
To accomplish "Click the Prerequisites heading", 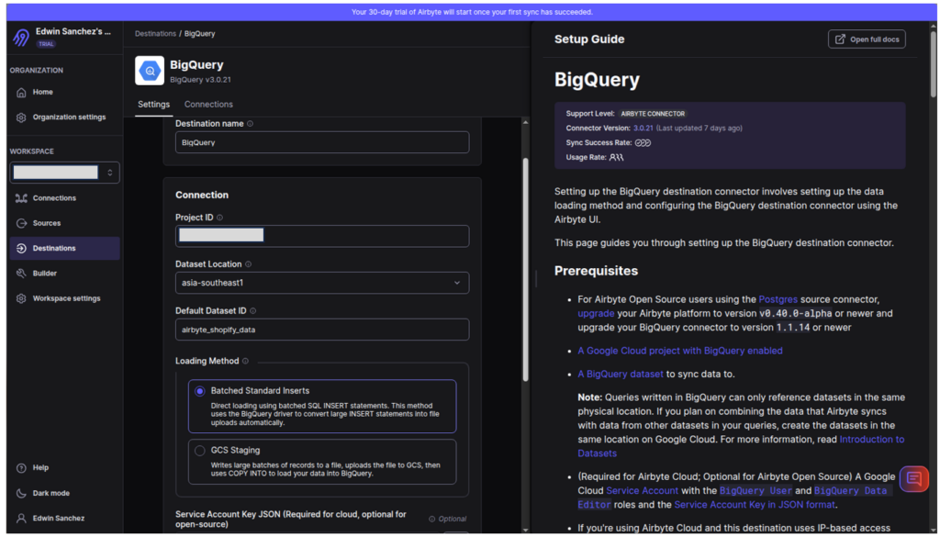I will pos(596,271).
